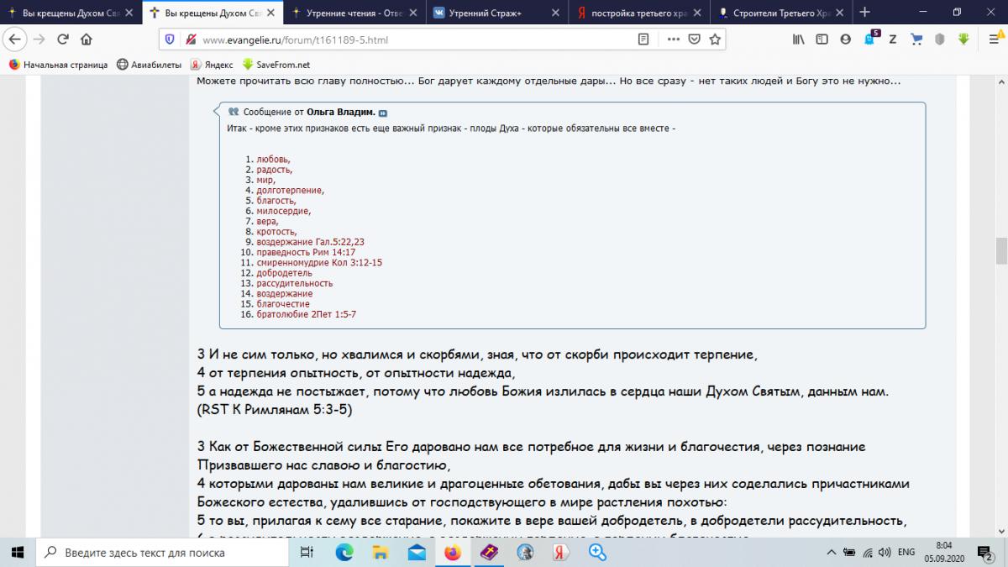This screenshot has width=1008, height=567.
Task: Bookmark this page with the star icon
Action: coord(715,39)
